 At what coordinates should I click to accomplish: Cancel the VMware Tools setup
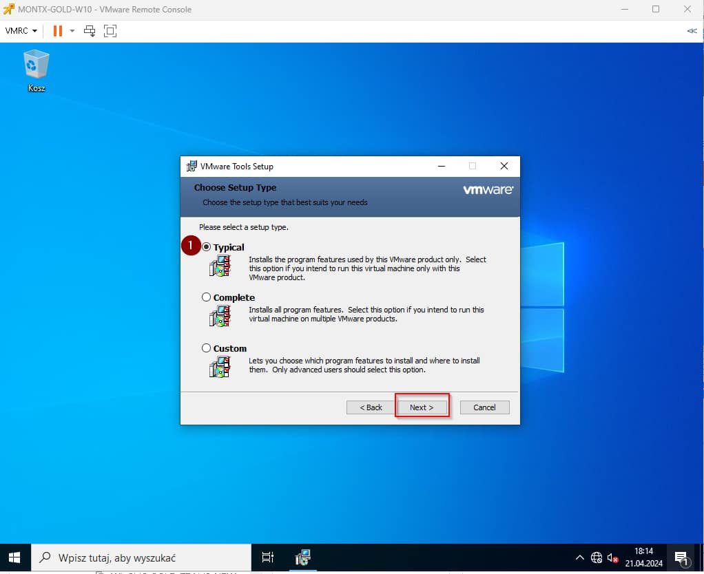point(484,407)
